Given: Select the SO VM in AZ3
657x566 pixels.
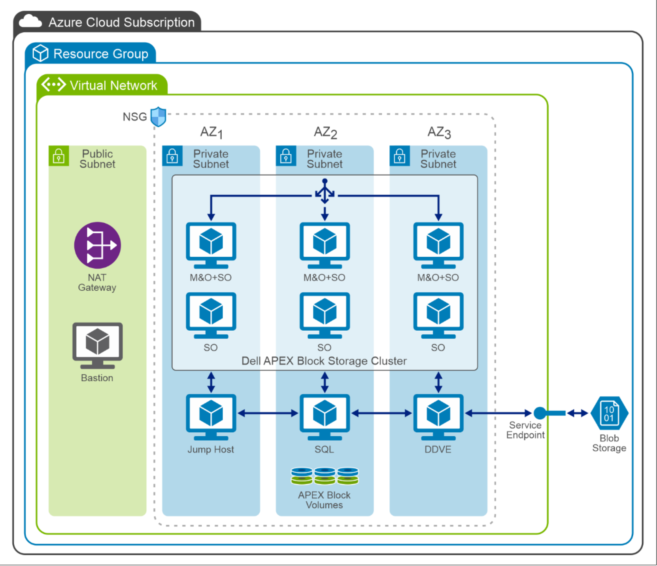Looking at the screenshot, I should 438,315.
